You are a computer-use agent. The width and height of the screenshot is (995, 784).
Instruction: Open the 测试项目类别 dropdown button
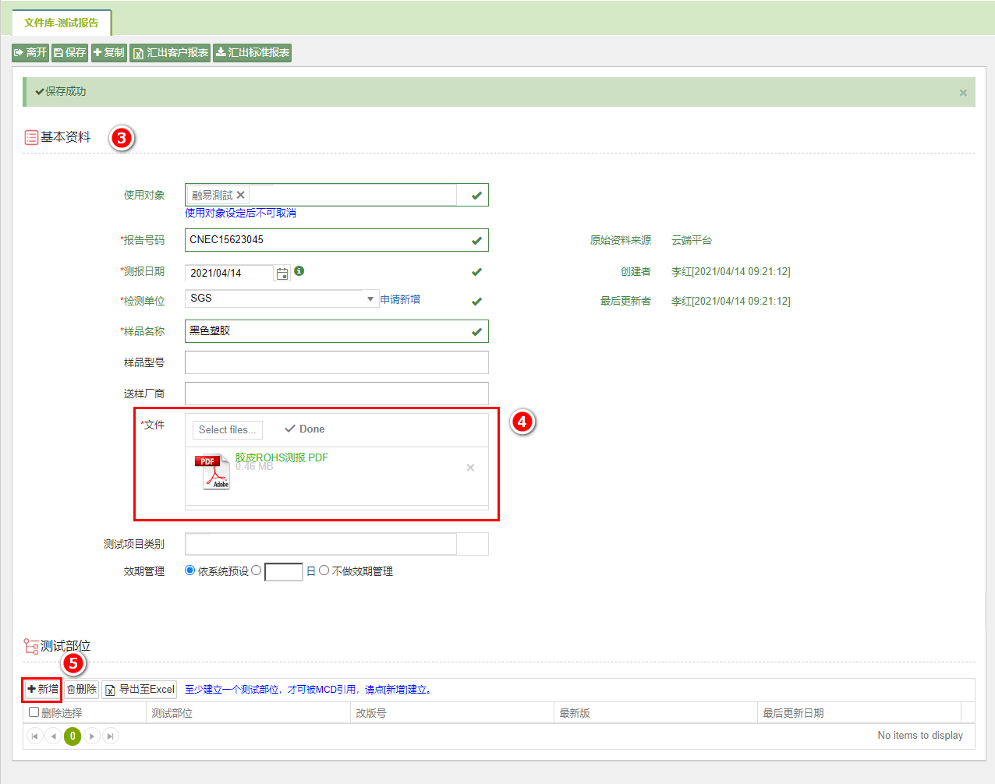click(x=473, y=544)
